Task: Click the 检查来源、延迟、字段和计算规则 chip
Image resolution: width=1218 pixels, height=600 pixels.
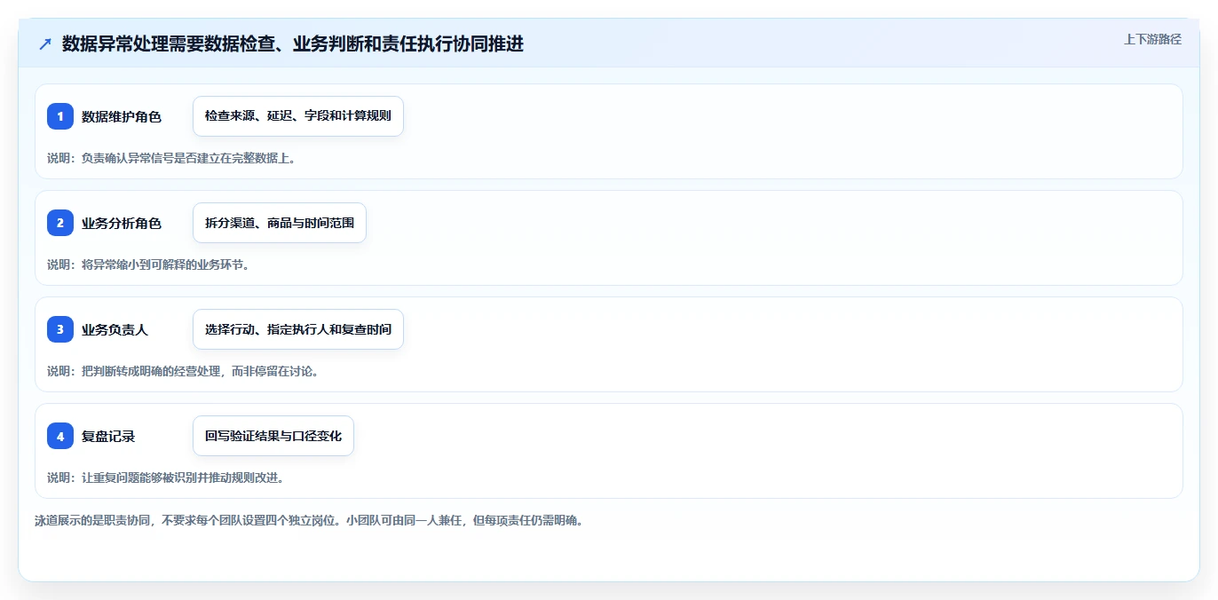Action: (298, 116)
